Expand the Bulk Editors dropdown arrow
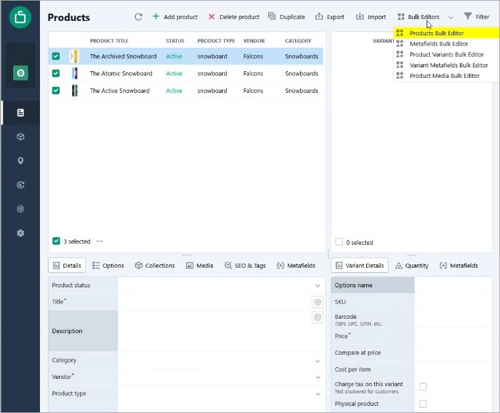 [451, 17]
